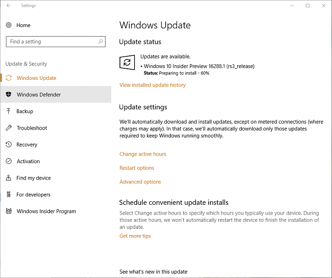This screenshot has height=278, width=332.
Task: Select the Find my device entry
Action: [x=56, y=178]
